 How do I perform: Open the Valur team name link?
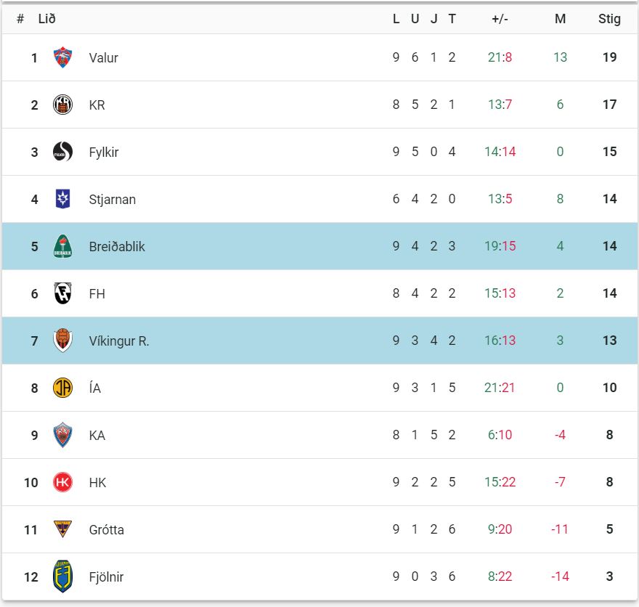pos(104,58)
